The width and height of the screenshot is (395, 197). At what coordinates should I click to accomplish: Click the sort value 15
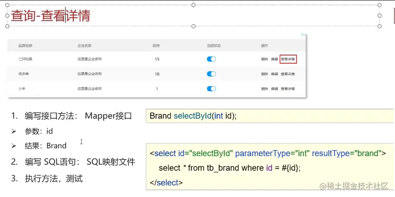tap(157, 59)
